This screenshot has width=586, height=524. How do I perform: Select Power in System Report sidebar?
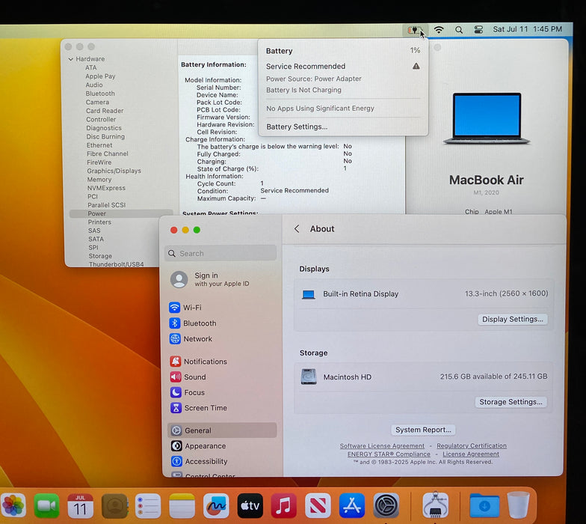click(x=121, y=214)
